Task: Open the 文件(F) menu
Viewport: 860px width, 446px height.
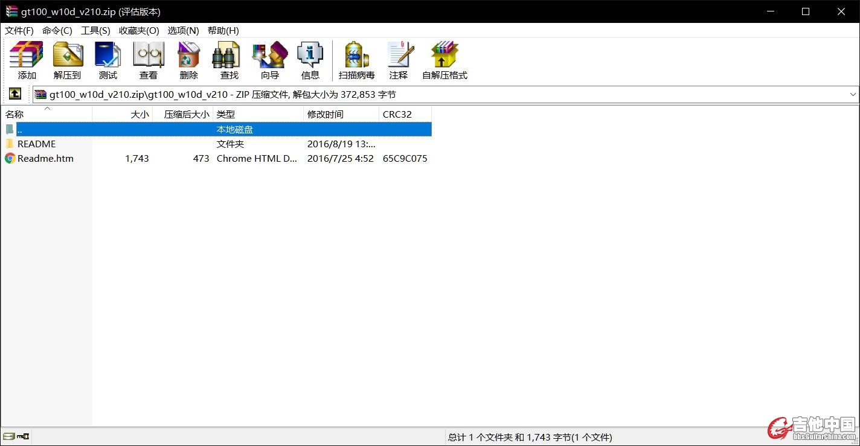Action: pos(19,30)
